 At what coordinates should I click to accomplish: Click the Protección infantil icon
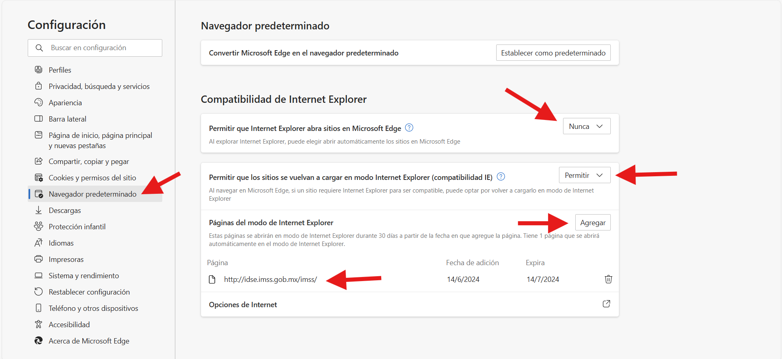point(39,226)
